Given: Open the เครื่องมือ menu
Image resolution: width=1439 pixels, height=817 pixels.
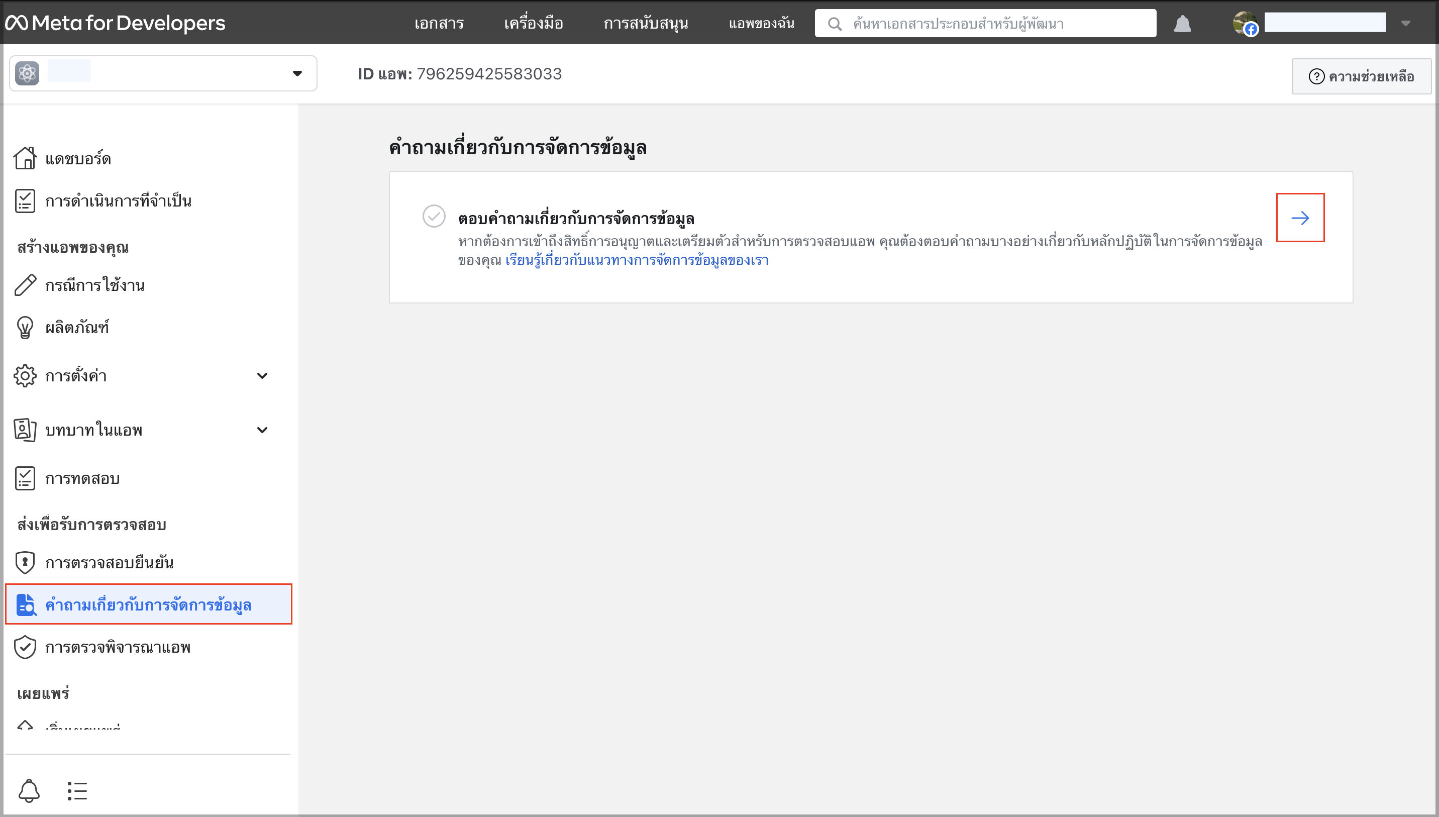Looking at the screenshot, I should 533,24.
